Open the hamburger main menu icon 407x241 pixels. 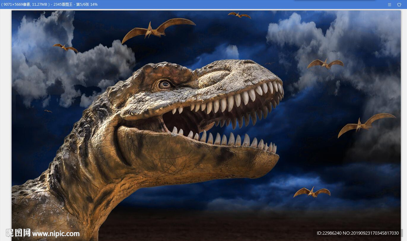pyautogui.click(x=390, y=4)
